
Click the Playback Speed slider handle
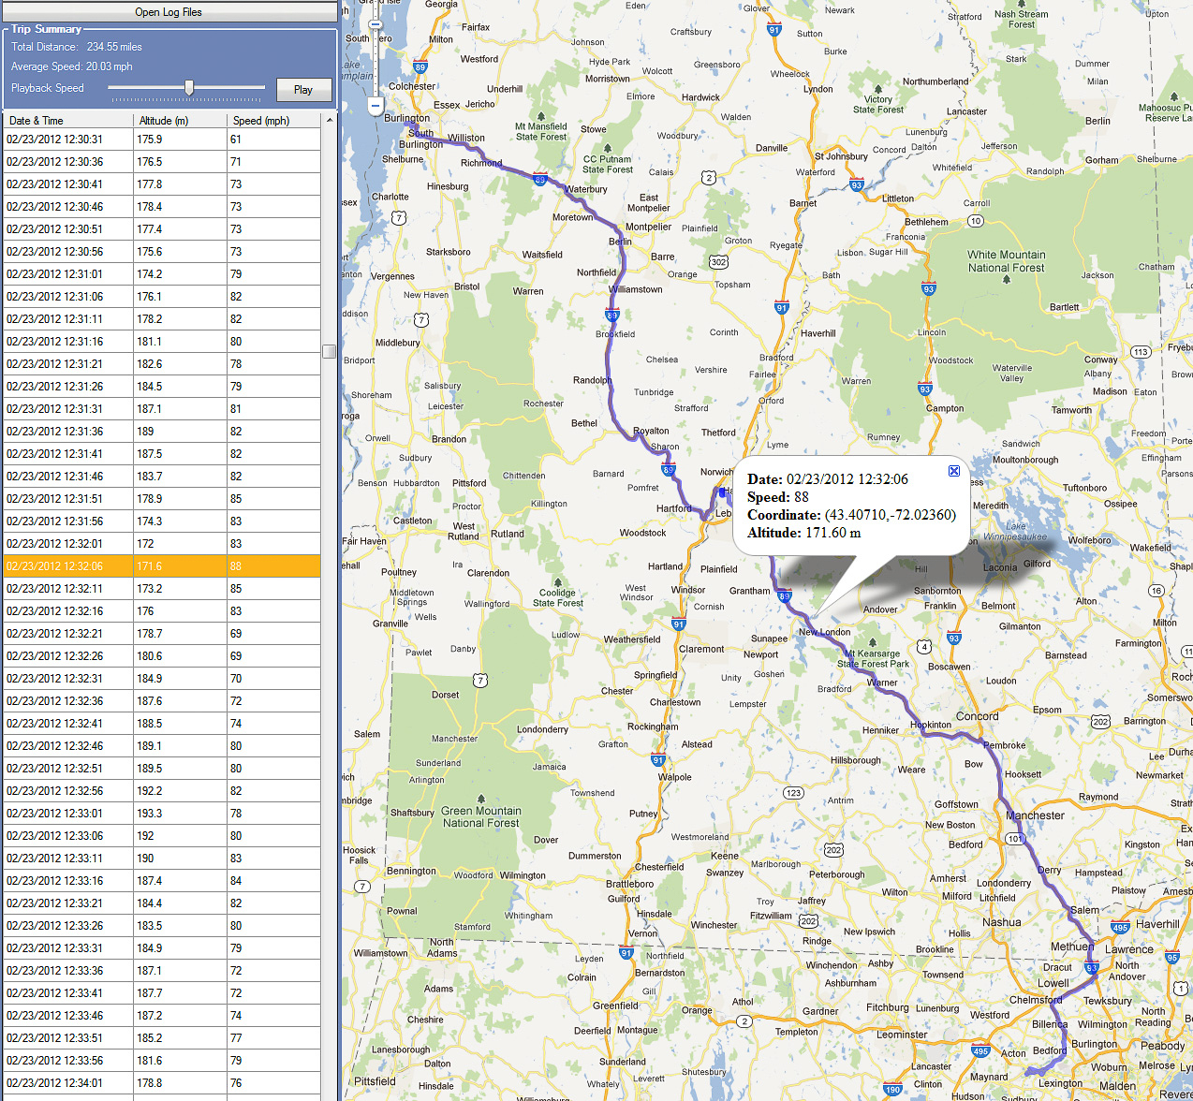click(x=189, y=88)
